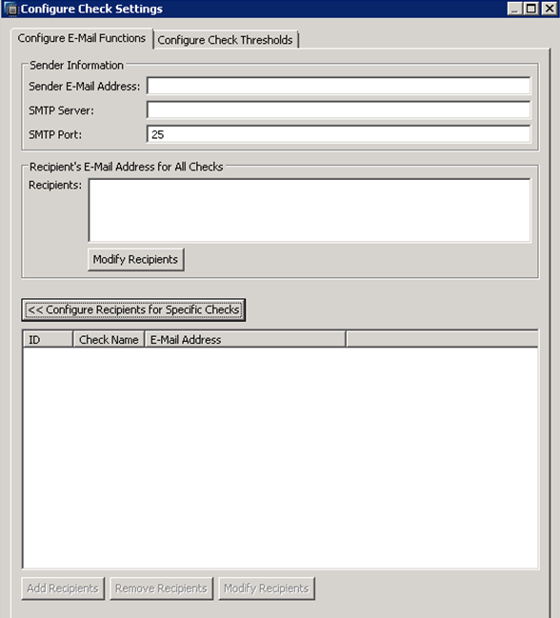Click the E-Mail Address column header
This screenshot has height=618, width=560.
coord(246,339)
